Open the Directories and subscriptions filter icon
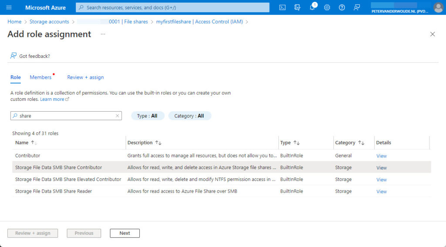 coord(297,7)
